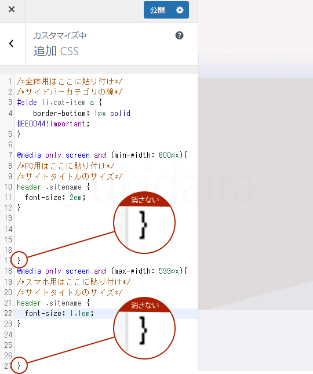
Task: Click line 9 comment サイトタイトルのサイズ
Action: click(70, 176)
